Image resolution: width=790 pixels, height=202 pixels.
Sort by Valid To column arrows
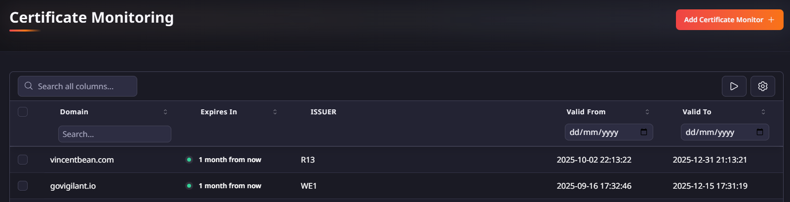[763, 112]
